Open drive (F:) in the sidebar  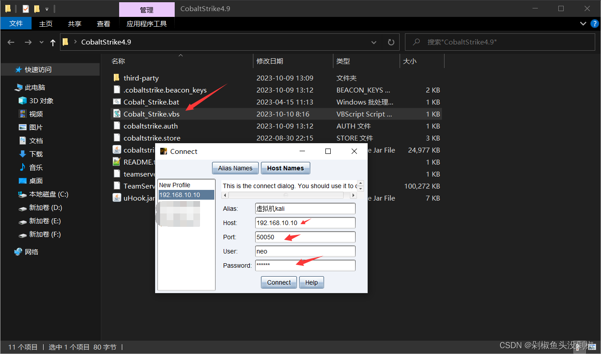(40, 234)
